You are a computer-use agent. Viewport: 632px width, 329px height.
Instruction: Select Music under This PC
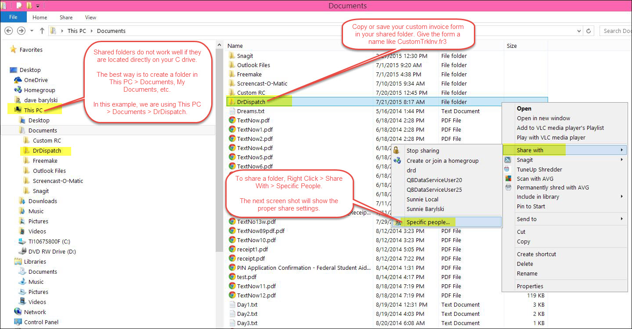(x=36, y=211)
